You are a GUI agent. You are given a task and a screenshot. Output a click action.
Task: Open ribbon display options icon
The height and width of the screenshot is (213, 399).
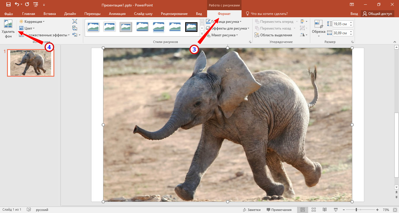[352, 4]
